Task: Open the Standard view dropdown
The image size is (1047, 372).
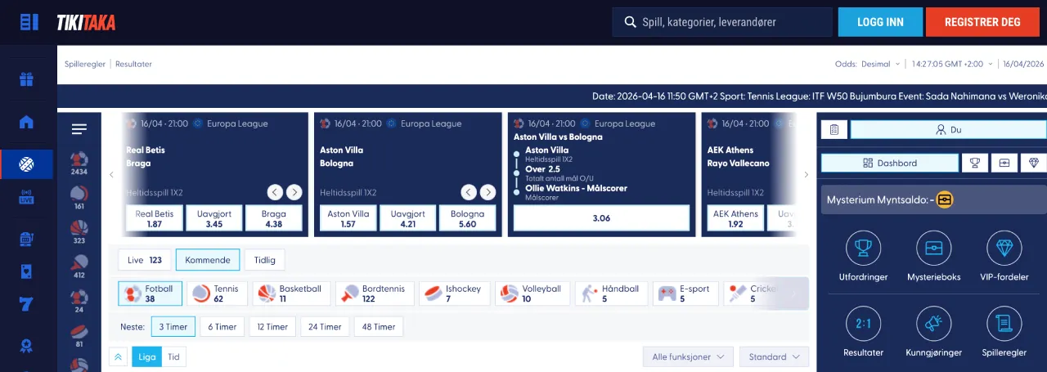Action: point(773,356)
